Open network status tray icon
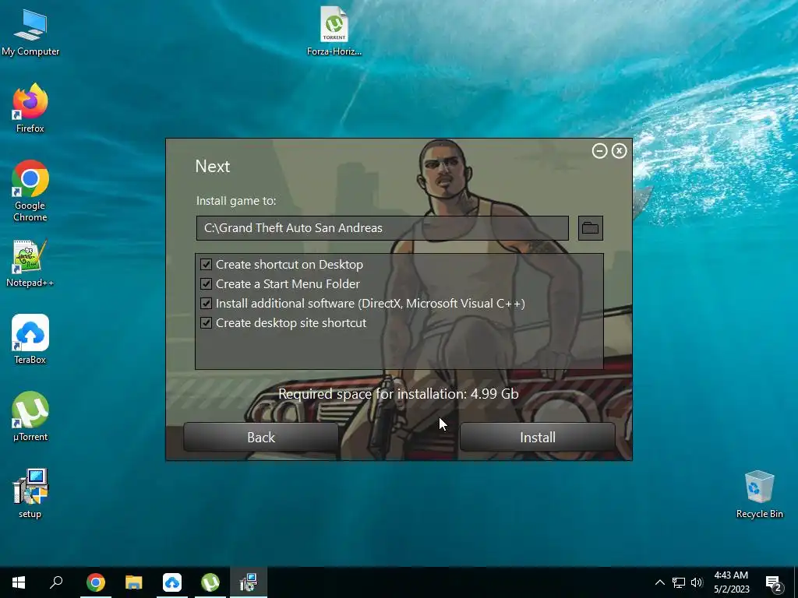Viewport: 798px width, 598px height. tap(679, 582)
